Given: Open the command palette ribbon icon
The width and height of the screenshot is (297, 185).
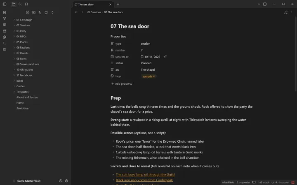Looking at the screenshot, I should [5, 43].
